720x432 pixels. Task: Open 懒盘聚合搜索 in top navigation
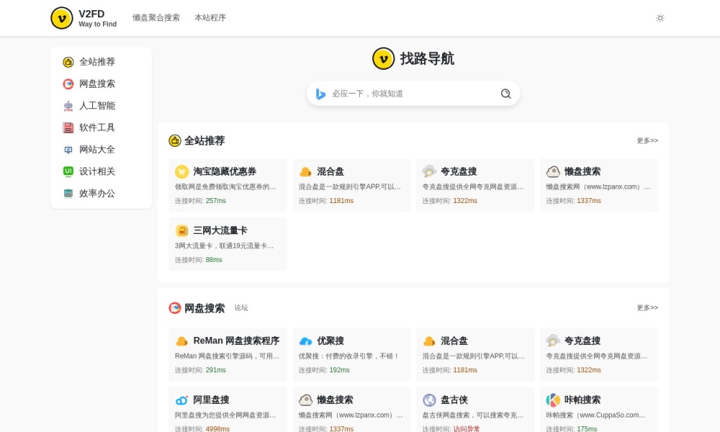tap(156, 18)
